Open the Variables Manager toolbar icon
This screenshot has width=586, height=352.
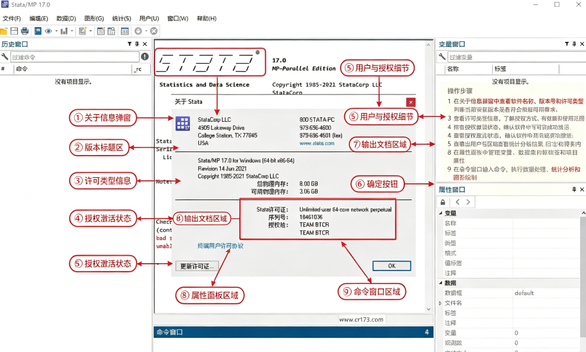125,31
